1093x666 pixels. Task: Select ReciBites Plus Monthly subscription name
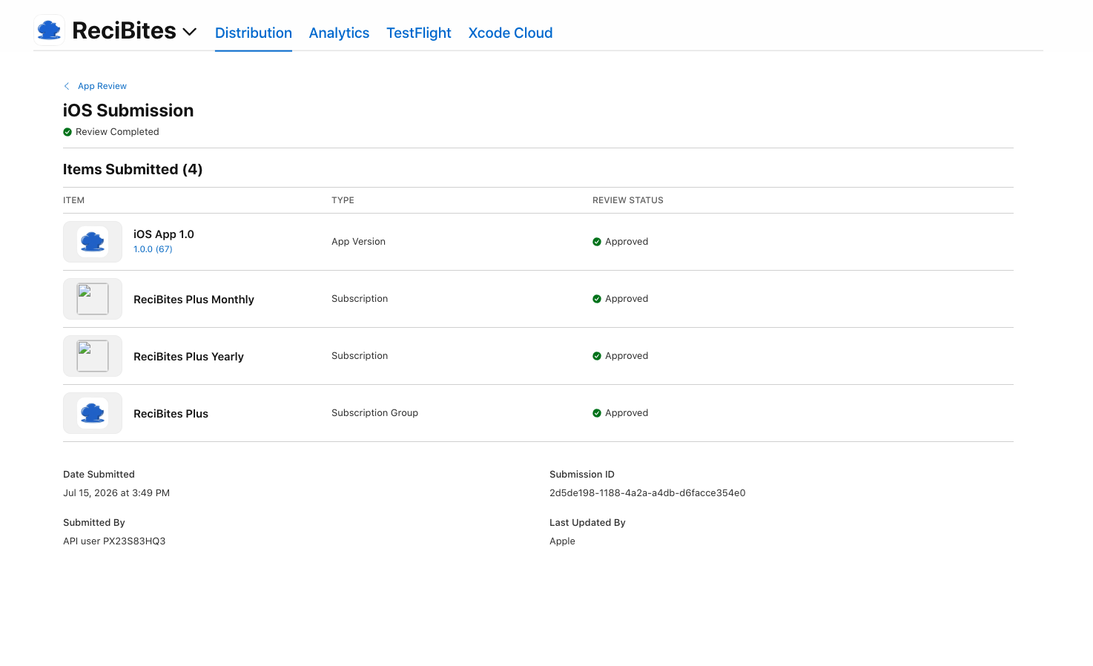pos(194,300)
